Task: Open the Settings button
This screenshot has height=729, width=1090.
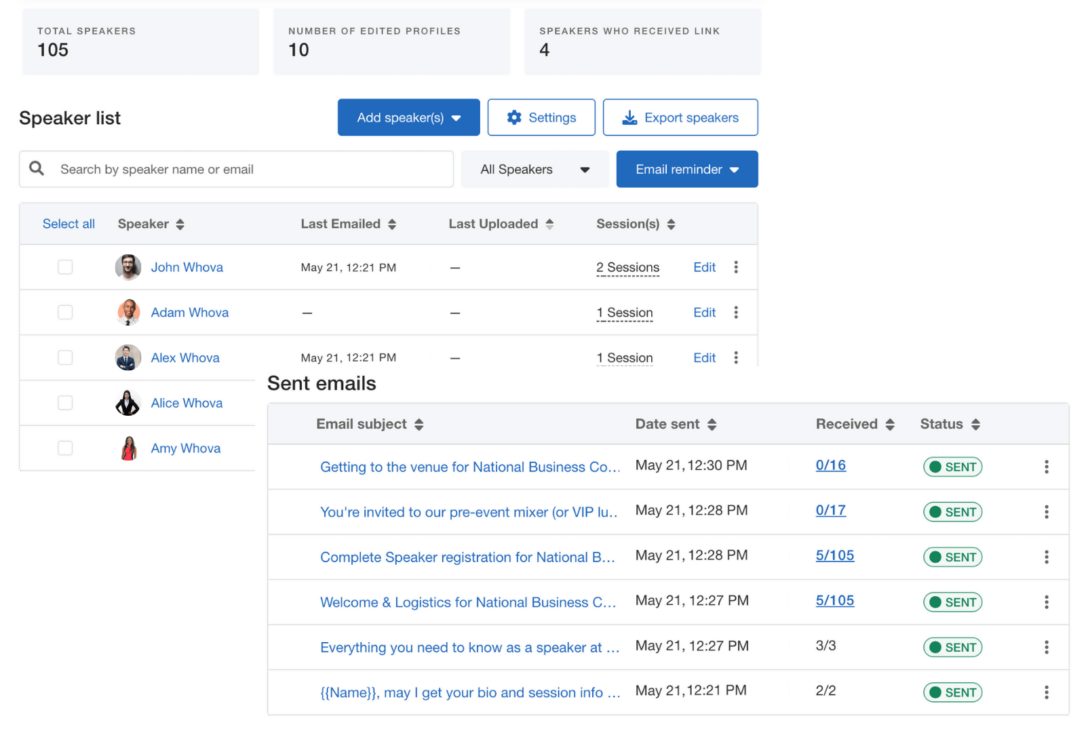Action: click(x=541, y=118)
